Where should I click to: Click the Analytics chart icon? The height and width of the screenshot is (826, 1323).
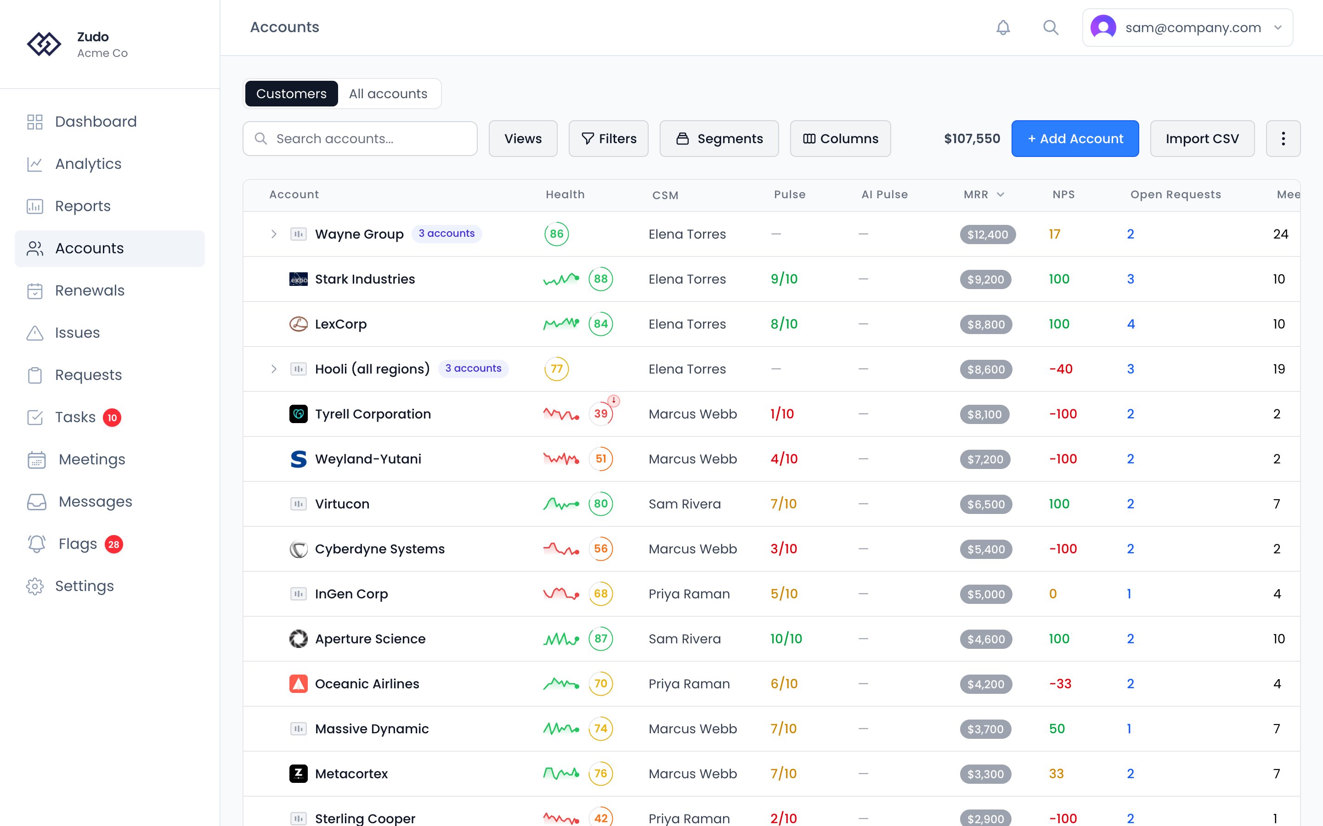(35, 164)
